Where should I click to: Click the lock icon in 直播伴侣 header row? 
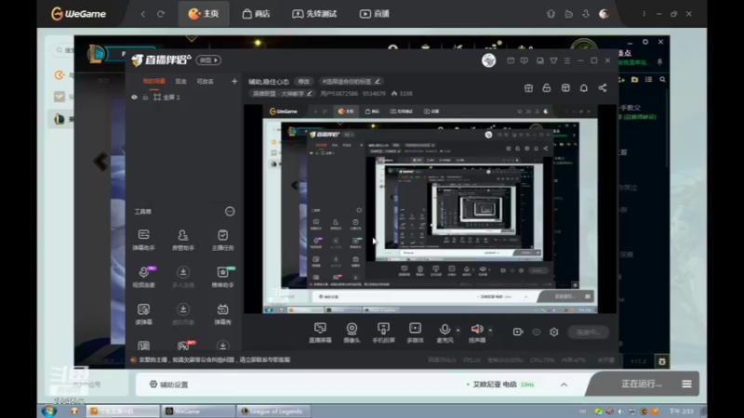click(x=547, y=88)
